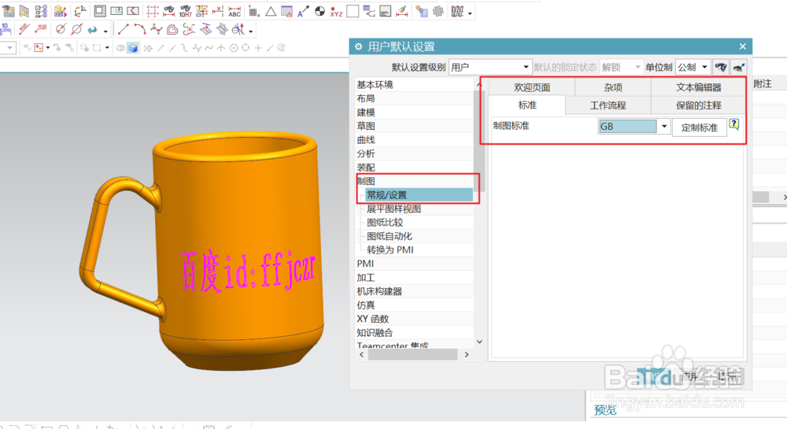Open the gear settings icon in toolbar

pos(438,11)
